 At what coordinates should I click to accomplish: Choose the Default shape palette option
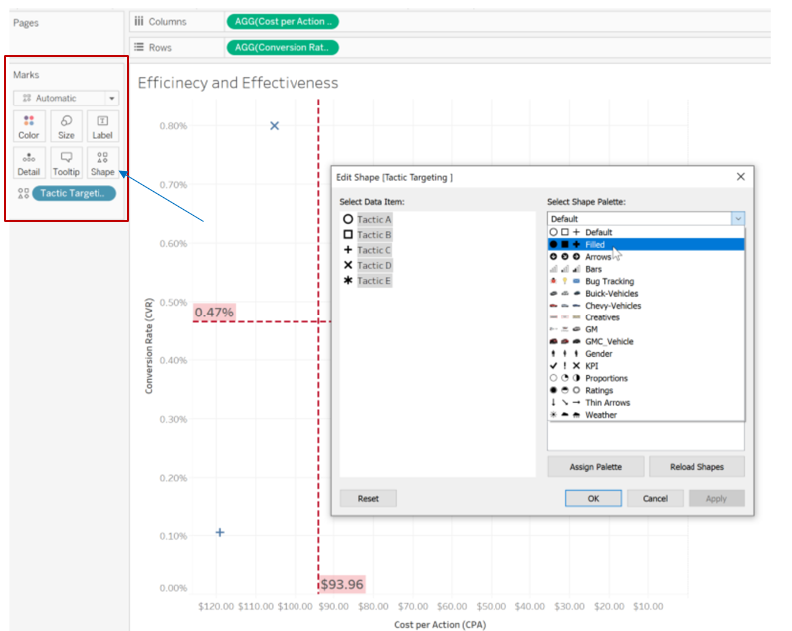point(646,232)
